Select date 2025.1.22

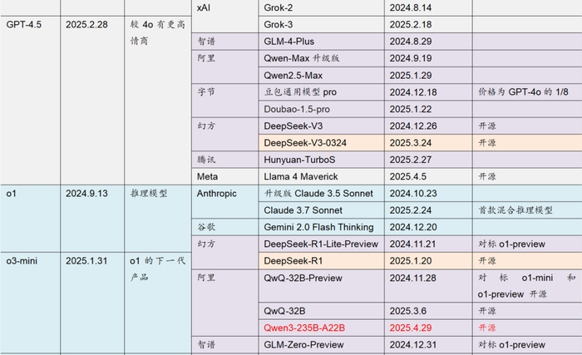pyautogui.click(x=411, y=109)
